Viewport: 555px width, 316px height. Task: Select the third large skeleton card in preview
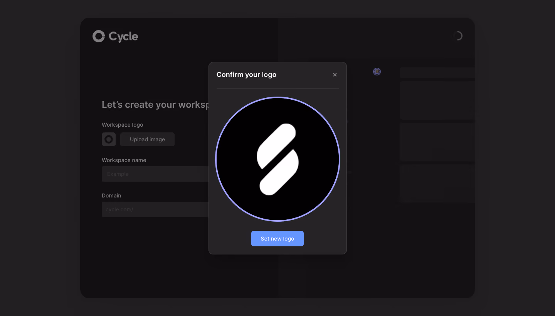[x=437, y=183]
